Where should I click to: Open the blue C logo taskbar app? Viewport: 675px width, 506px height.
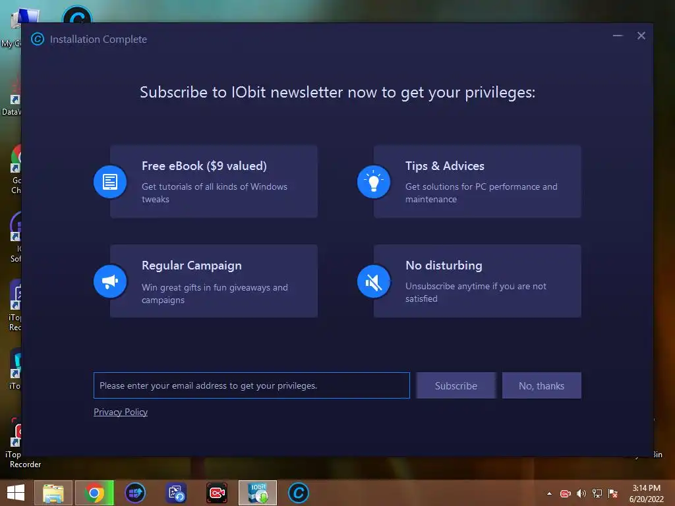point(299,493)
